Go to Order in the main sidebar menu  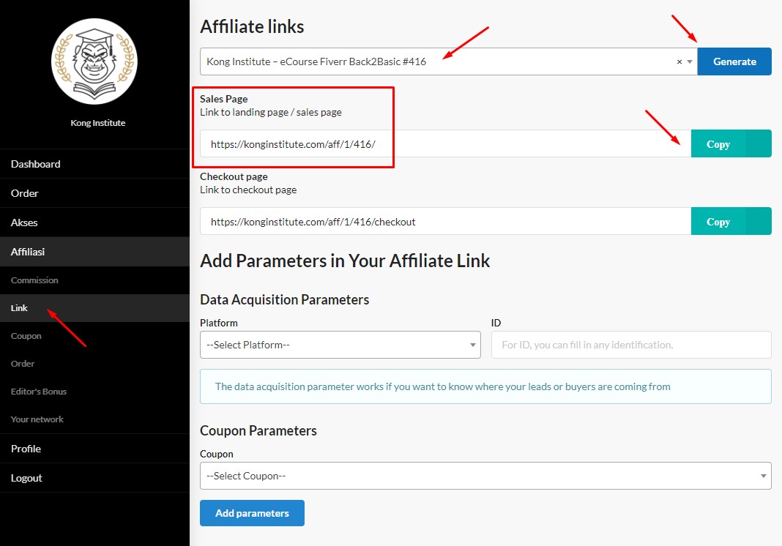[25, 193]
